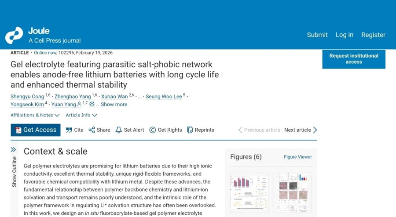Open the first figure thumbnail

click(249, 192)
